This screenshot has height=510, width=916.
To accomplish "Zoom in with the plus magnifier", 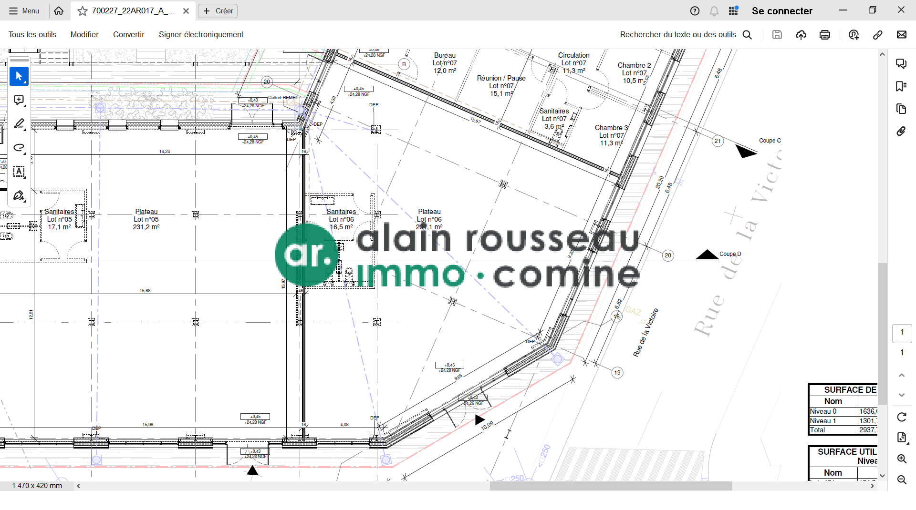I will click(x=902, y=459).
